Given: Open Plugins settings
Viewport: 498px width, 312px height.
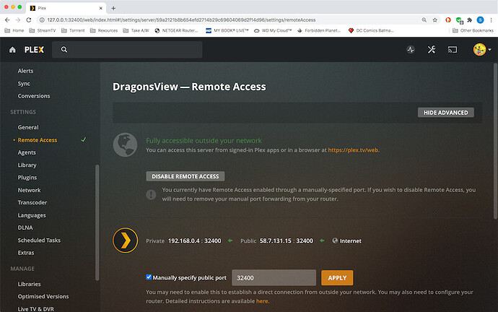Looking at the screenshot, I should (27, 177).
